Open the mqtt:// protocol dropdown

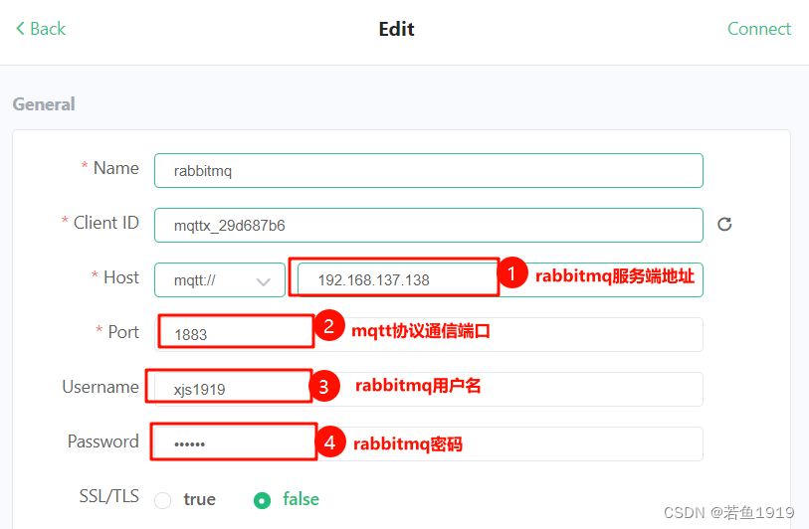coord(220,280)
